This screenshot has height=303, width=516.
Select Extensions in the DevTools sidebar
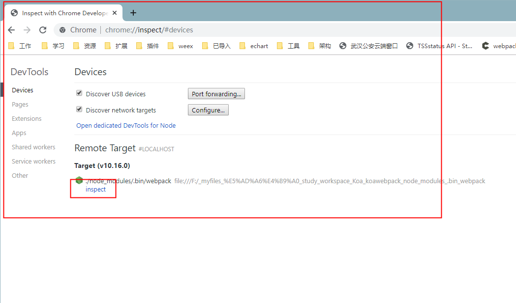coord(27,119)
